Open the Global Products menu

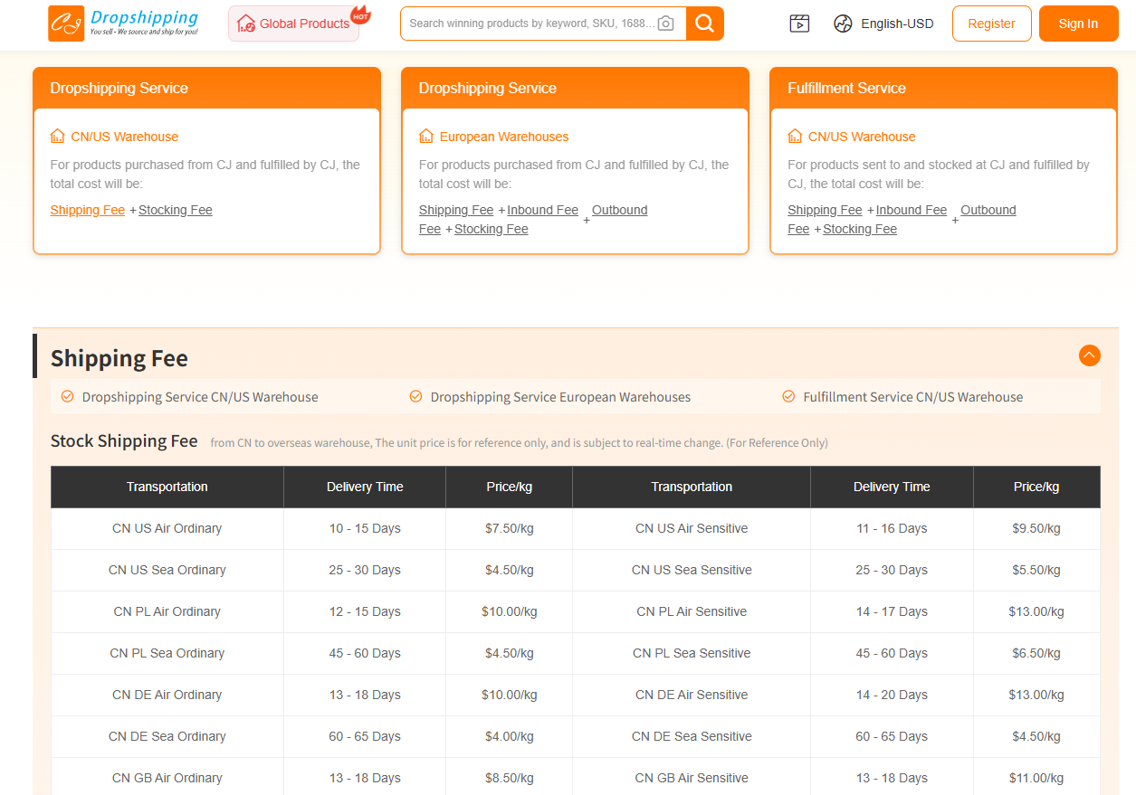293,23
